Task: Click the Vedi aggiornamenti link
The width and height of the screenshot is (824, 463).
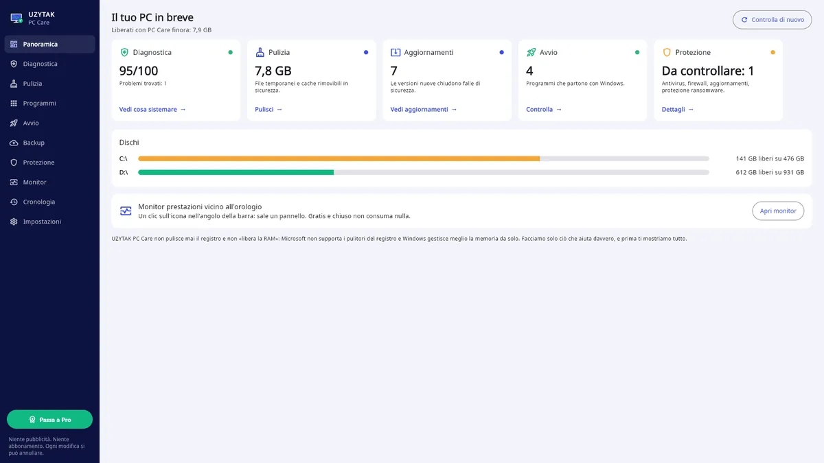Action: 424,110
